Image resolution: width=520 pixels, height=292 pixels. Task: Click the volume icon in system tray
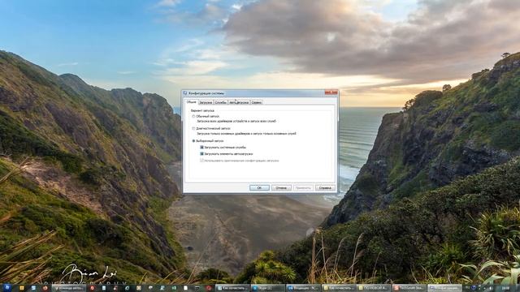491,289
